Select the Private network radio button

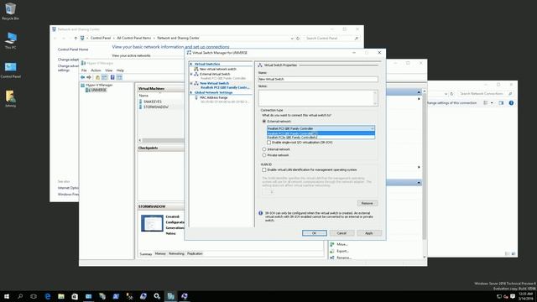click(x=264, y=155)
